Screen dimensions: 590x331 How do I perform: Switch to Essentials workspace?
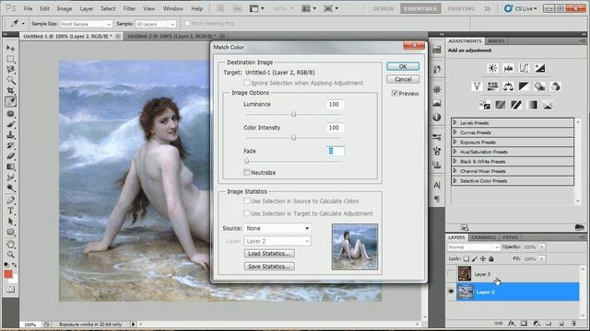point(420,8)
